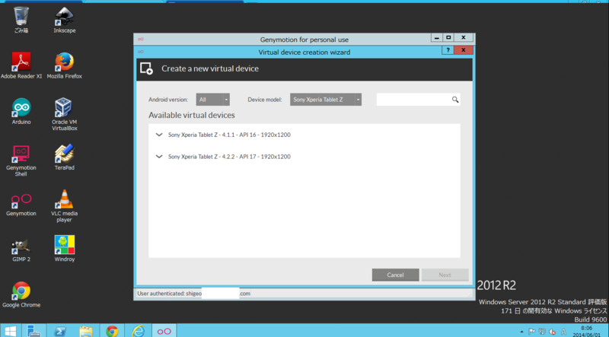
Task: Click the IME input mode indicator
Action: coord(563,332)
